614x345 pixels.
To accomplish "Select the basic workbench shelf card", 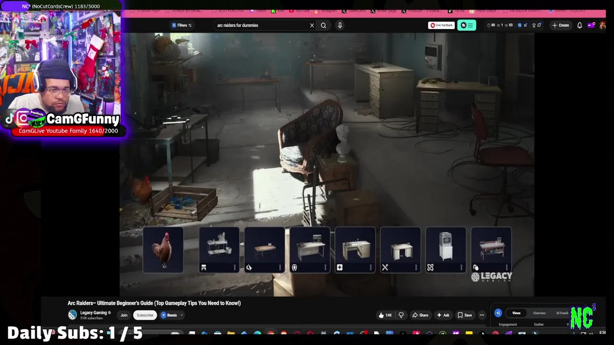I will tap(219, 250).
